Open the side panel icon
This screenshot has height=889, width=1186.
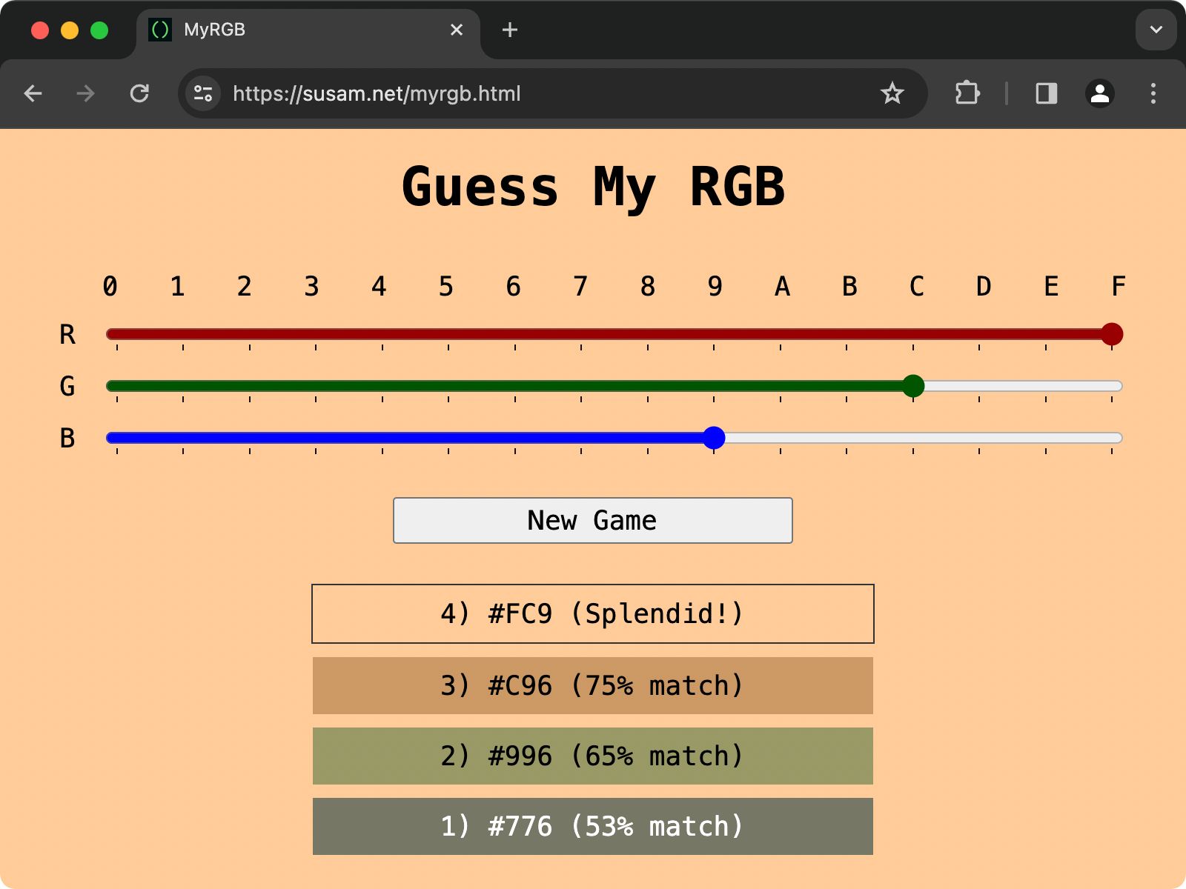[1044, 93]
